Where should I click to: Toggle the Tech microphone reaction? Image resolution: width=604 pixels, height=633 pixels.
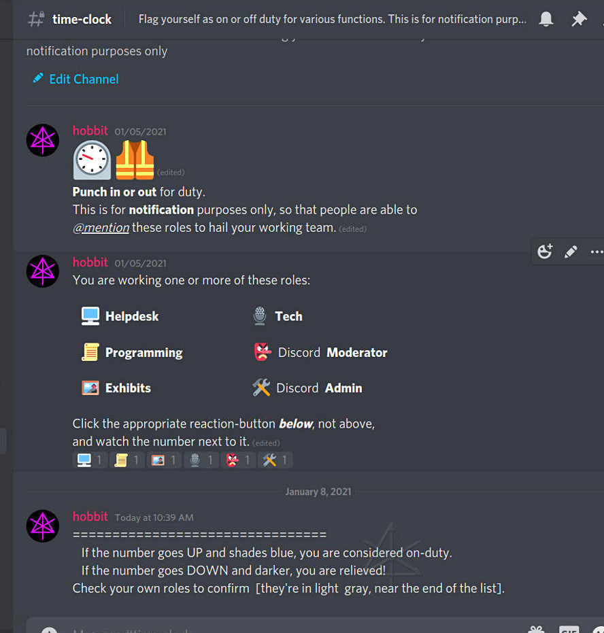tap(201, 460)
